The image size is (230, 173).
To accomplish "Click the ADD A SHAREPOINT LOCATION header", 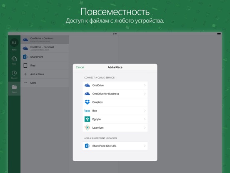I will tap(100, 138).
